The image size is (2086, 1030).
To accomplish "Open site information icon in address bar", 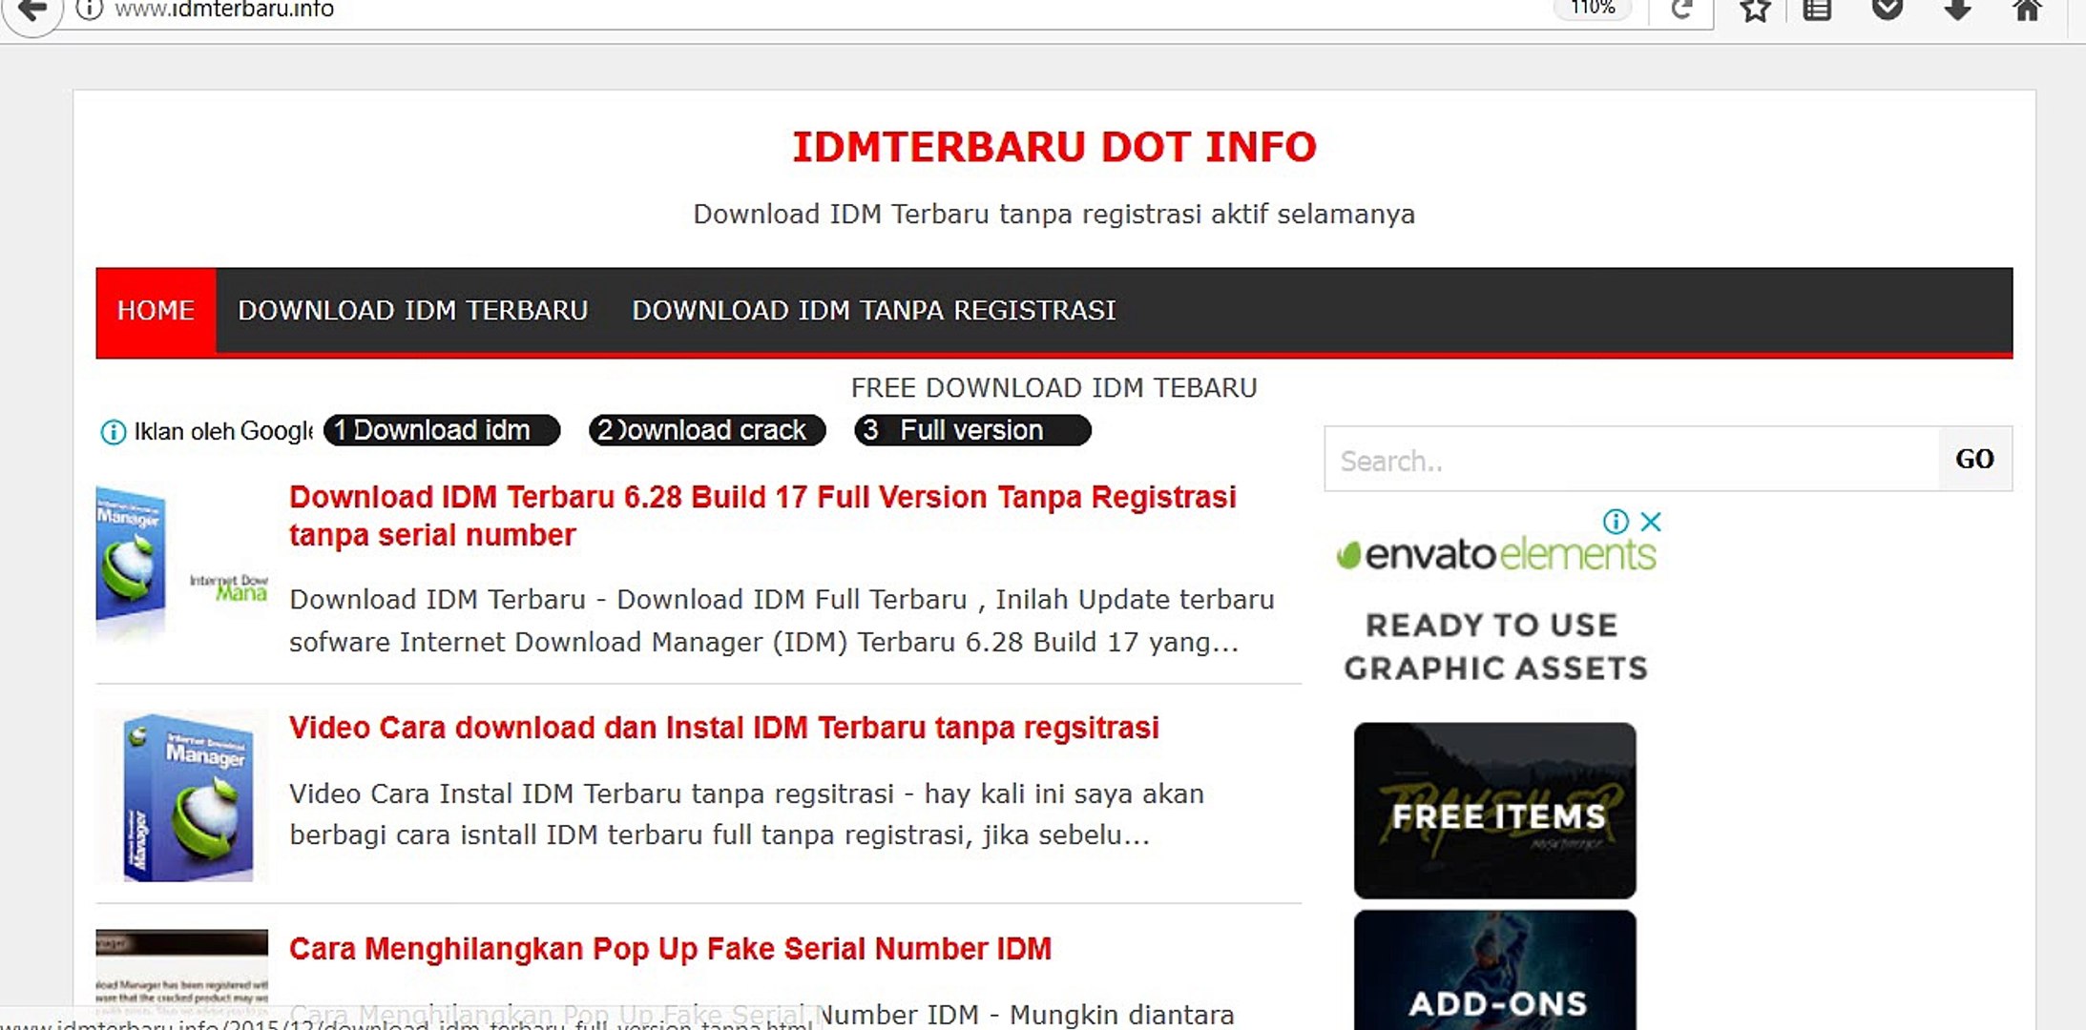I will (89, 10).
